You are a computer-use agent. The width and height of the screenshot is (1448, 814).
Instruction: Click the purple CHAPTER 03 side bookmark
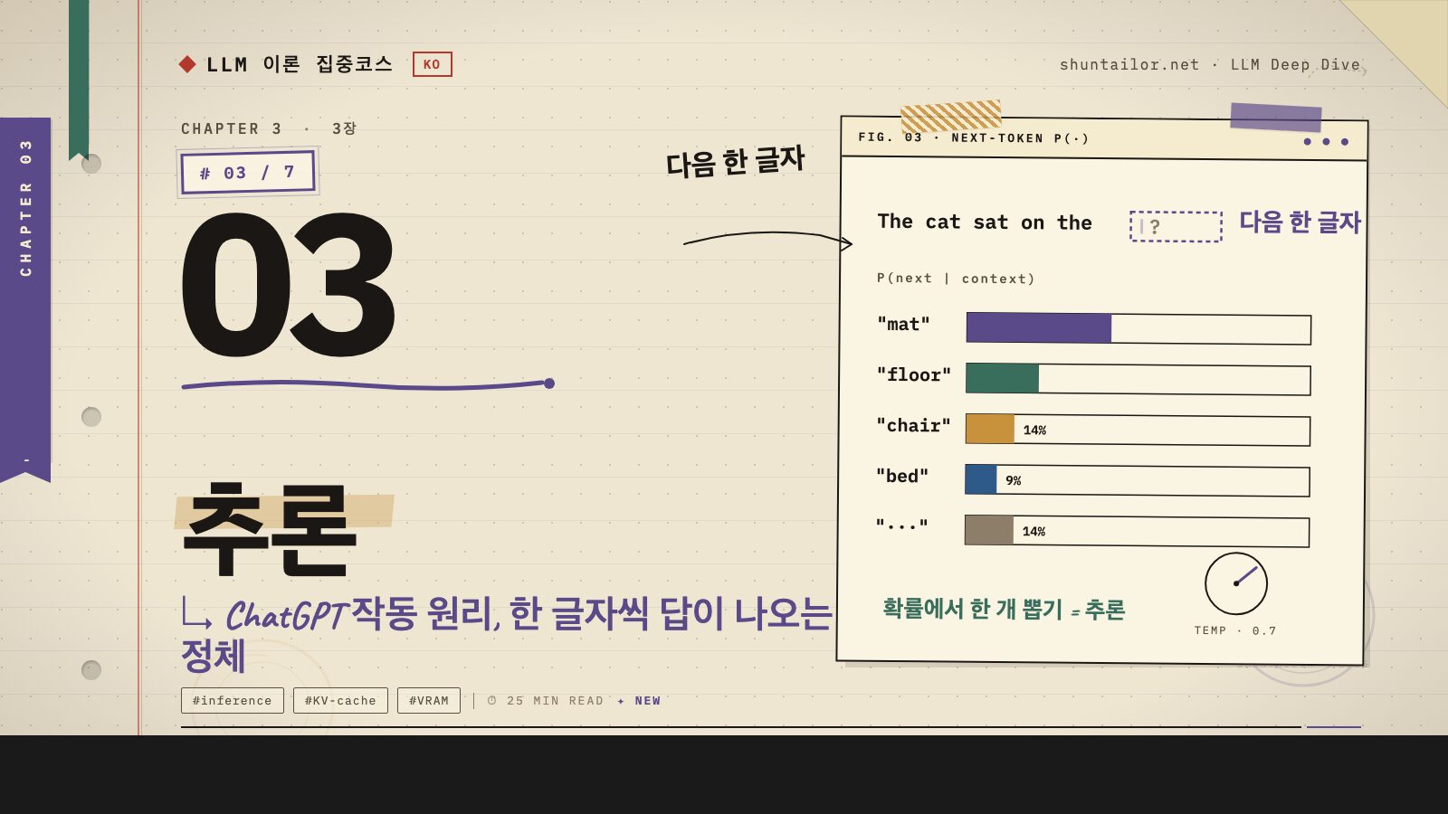[25, 298]
